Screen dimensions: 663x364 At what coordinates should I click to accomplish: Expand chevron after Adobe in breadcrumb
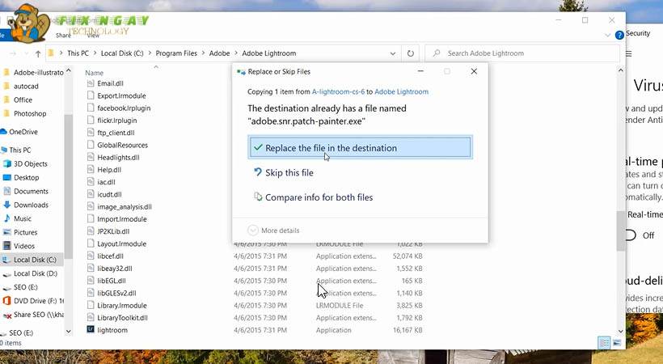click(236, 53)
